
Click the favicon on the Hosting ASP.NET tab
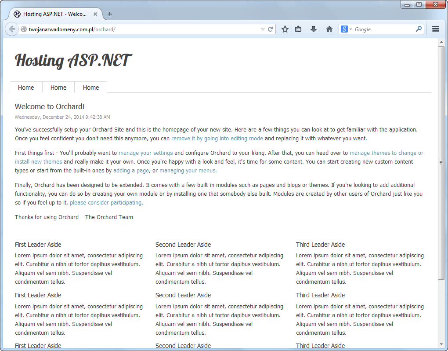click(x=17, y=14)
